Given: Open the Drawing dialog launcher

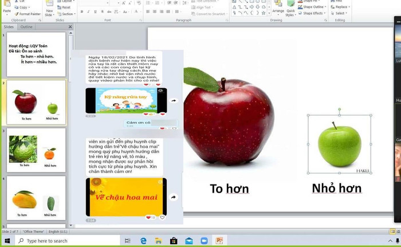Looking at the screenshot, I should pos(325,20).
